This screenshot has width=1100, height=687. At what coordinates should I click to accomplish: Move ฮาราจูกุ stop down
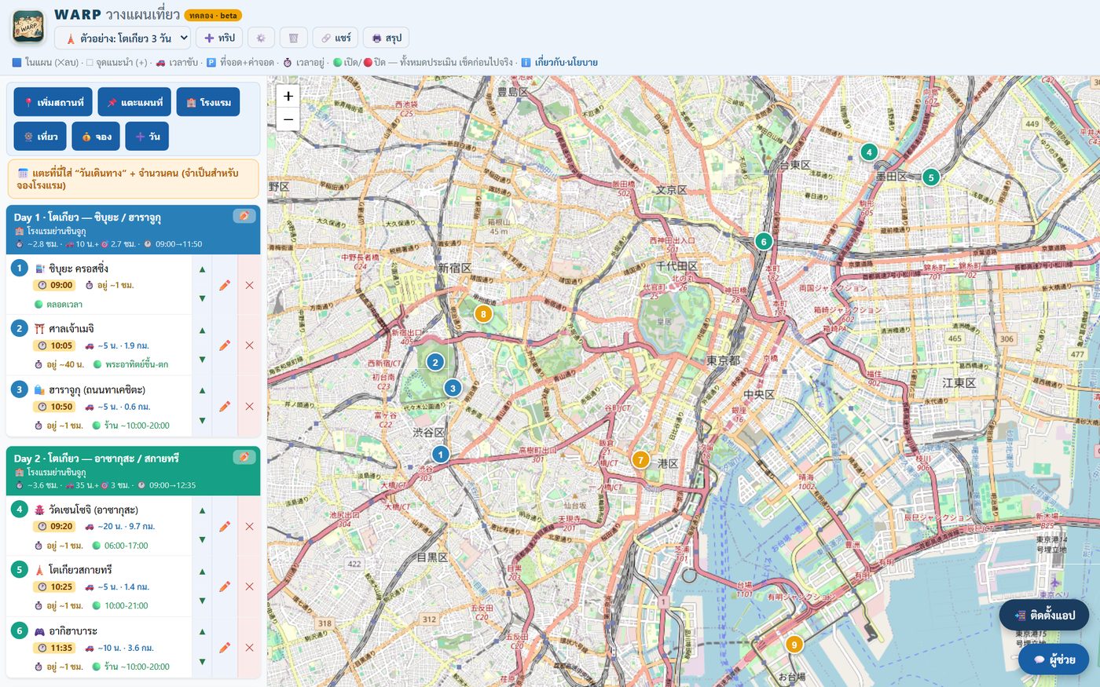click(x=202, y=420)
